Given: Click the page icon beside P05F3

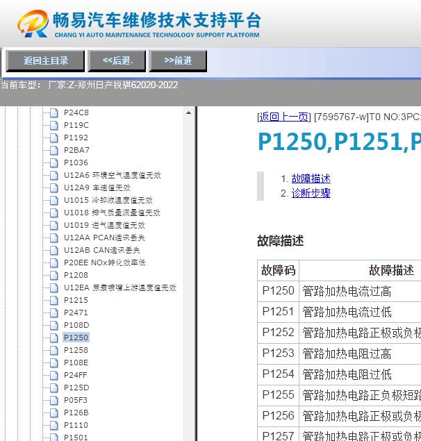Looking at the screenshot, I should (x=53, y=400).
